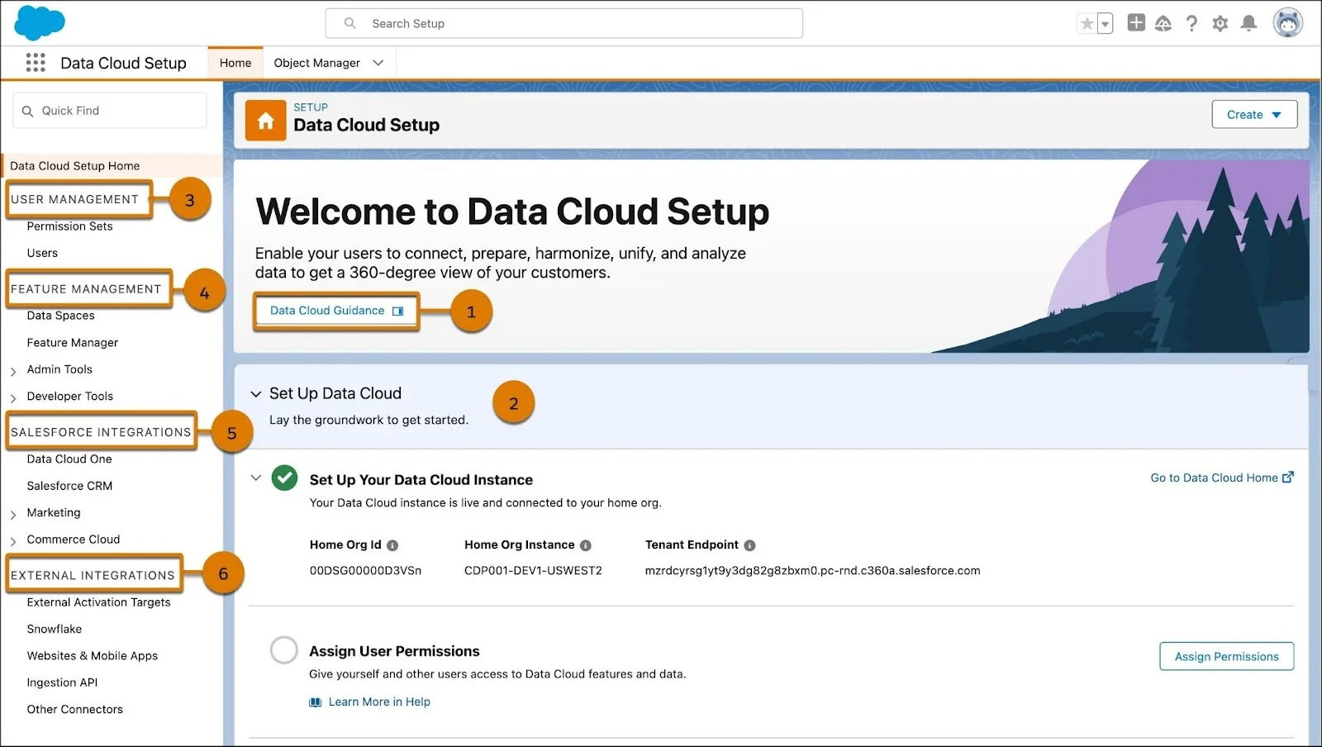Expand the Marketing tree item
This screenshot has width=1322, height=747.
tap(13, 514)
